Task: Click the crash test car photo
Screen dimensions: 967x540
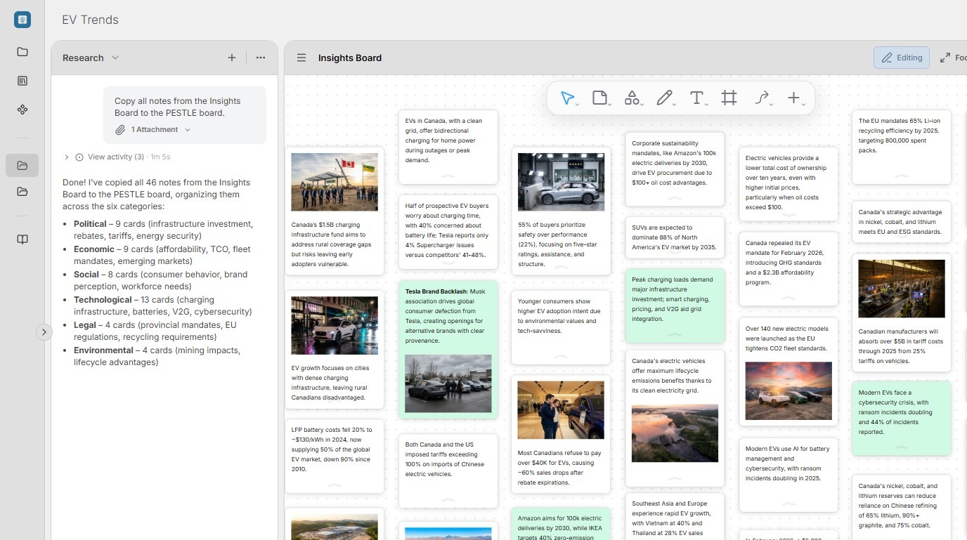Action: (x=561, y=182)
